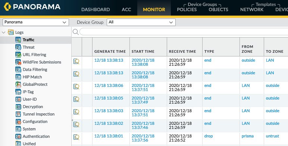Click the GlobalProtect icon
288x146 pixels.
click(18, 84)
